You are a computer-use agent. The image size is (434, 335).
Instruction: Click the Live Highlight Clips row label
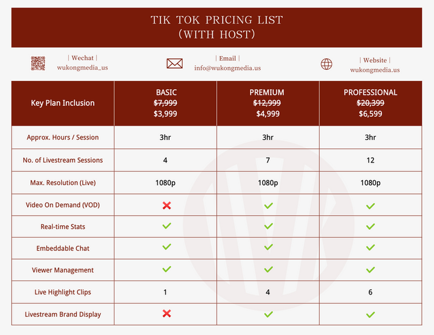tap(62, 292)
